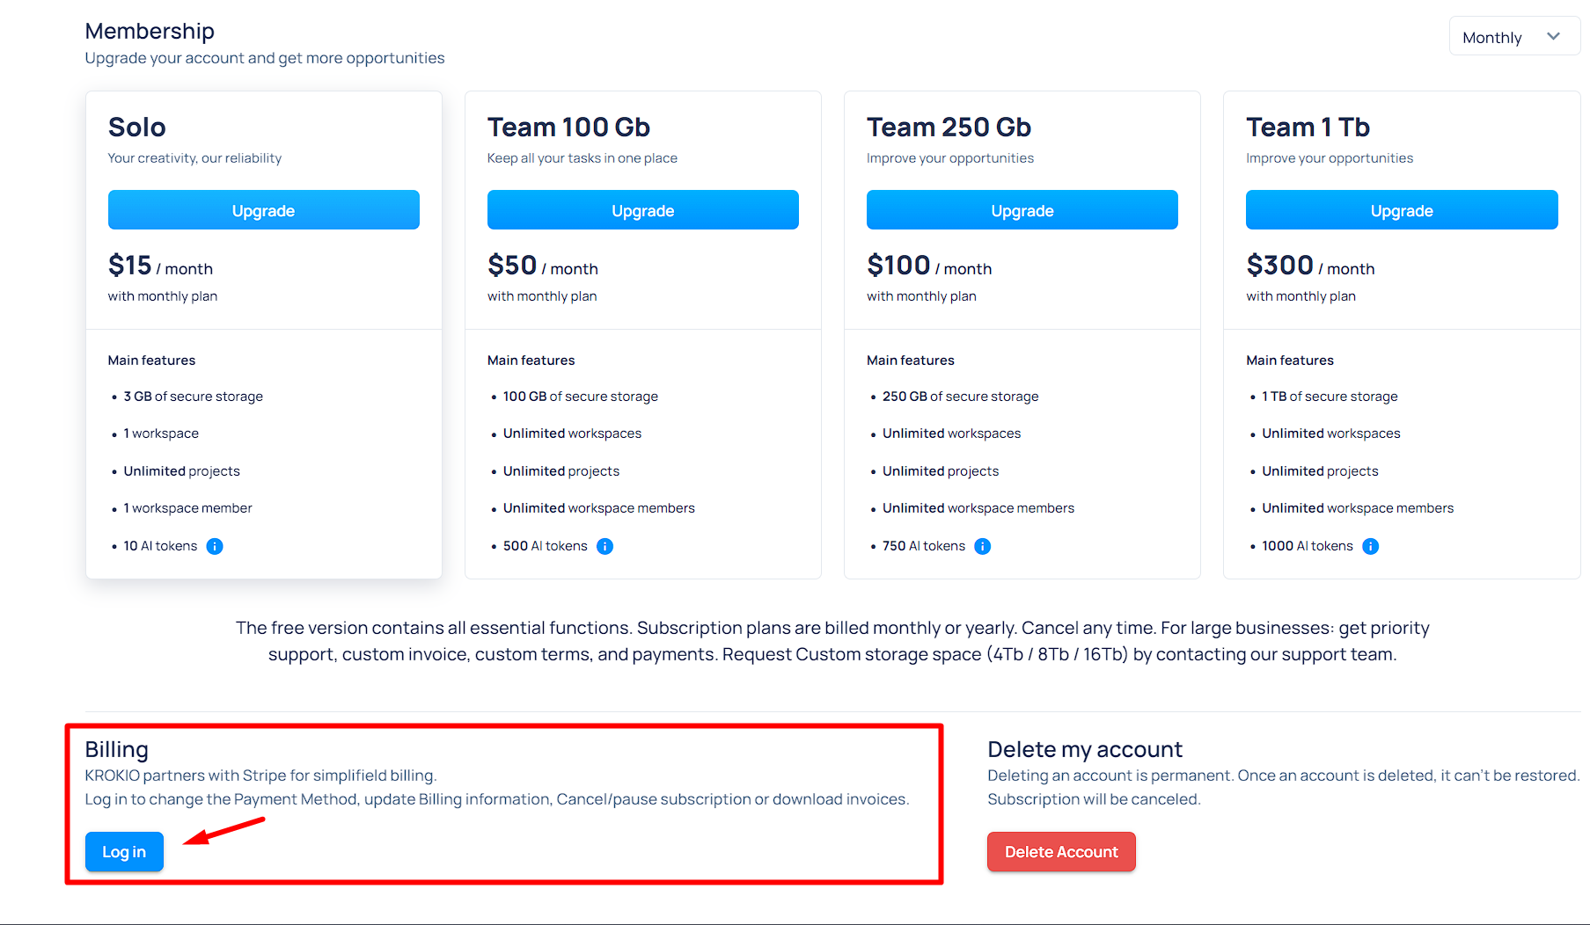Screen dimensions: 1590x925
Task: Upgrade to the Team 250 Gb plan
Action: 1022,210
